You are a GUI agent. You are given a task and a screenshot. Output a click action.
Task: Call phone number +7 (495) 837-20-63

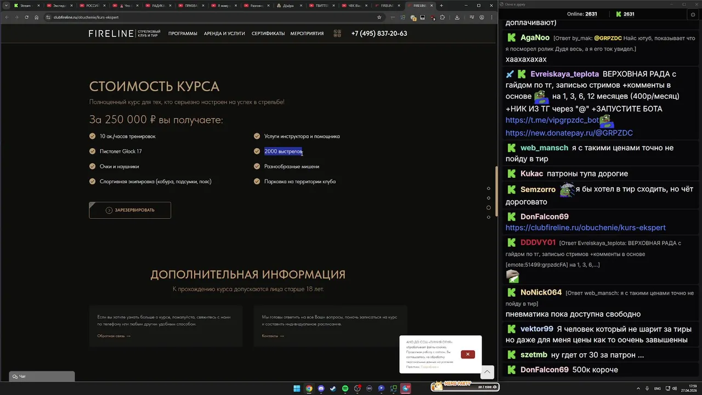(379, 33)
